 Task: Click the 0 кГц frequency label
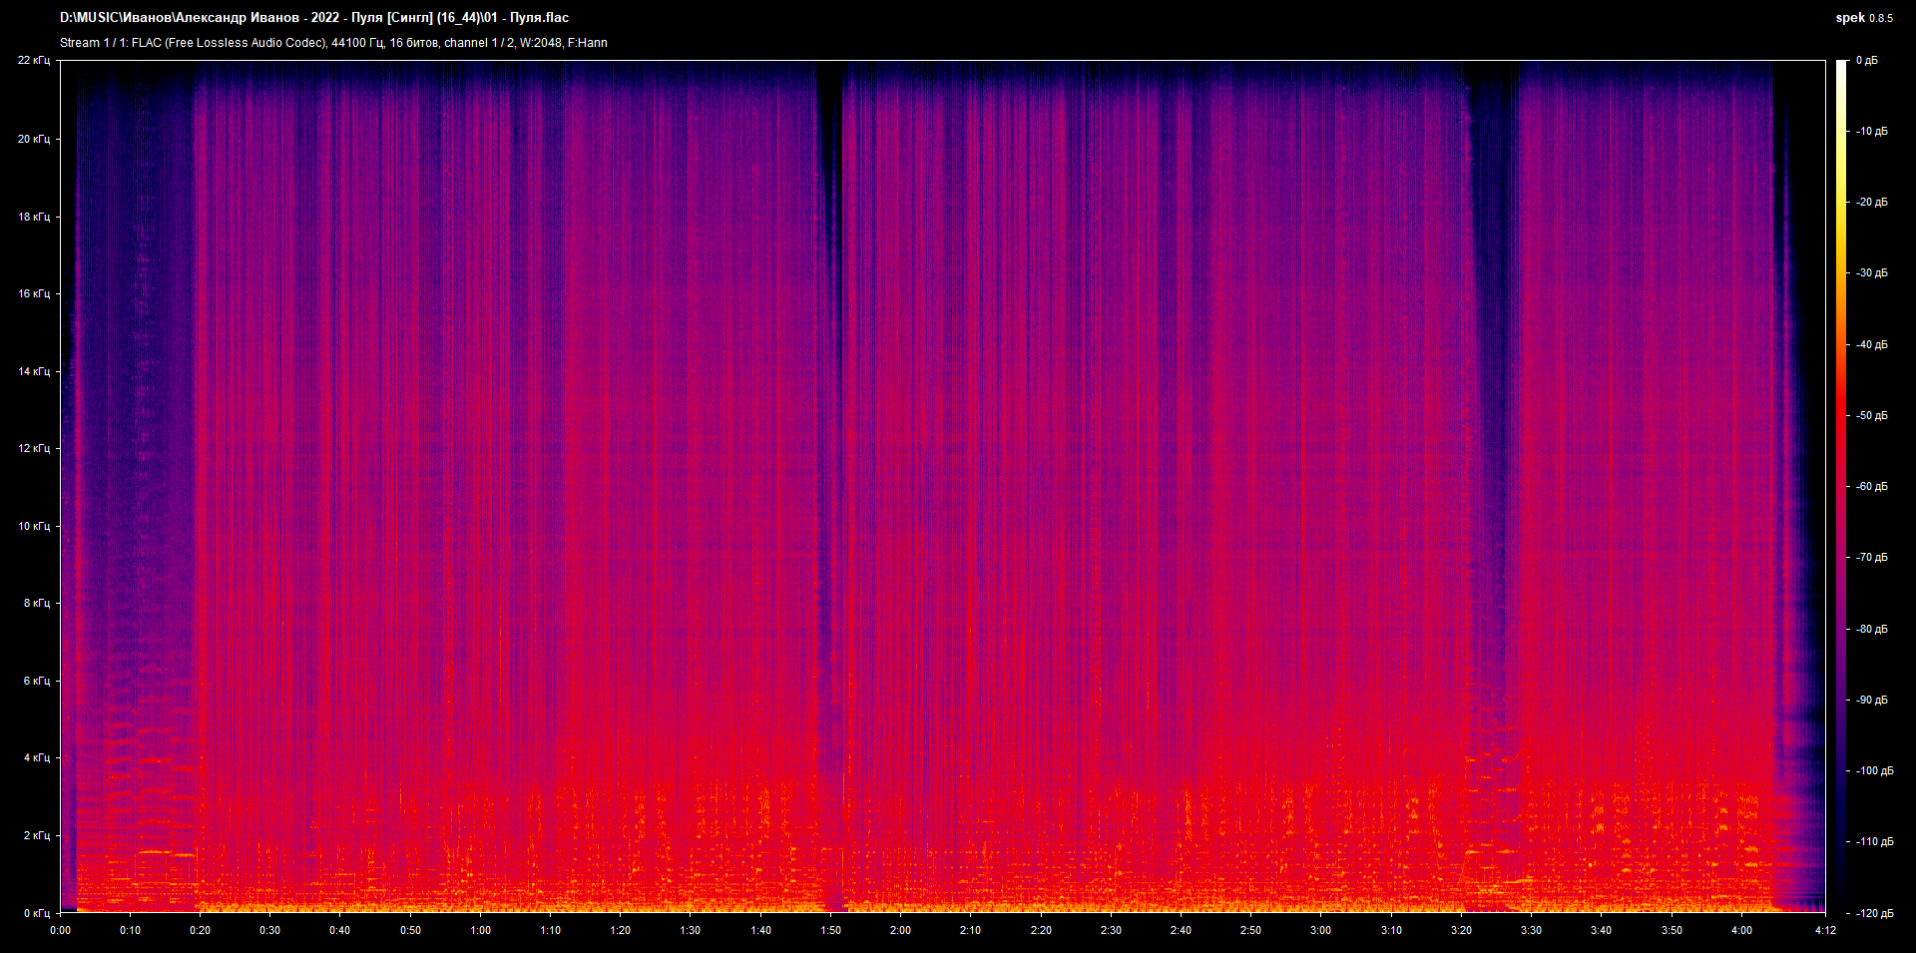click(37, 913)
